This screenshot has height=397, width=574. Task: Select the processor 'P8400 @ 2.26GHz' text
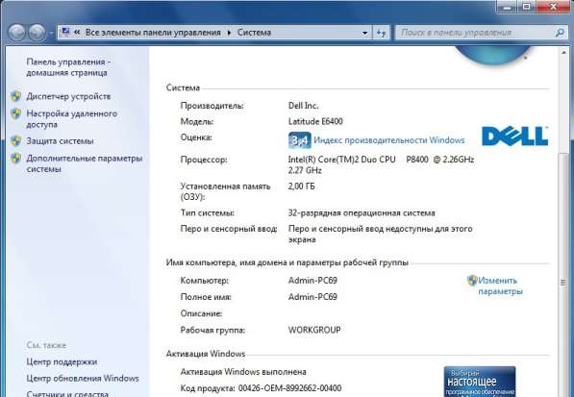click(440, 160)
